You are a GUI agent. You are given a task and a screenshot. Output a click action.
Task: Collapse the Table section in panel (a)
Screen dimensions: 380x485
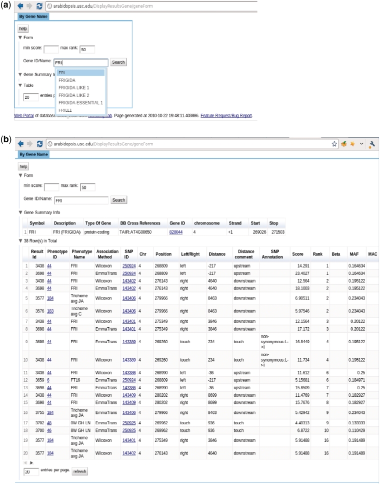[20, 85]
